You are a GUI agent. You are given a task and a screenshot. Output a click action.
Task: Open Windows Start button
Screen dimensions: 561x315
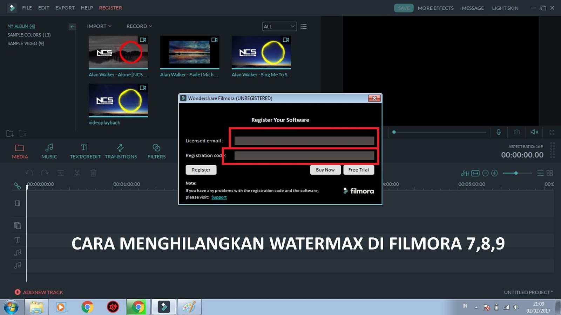tap(11, 307)
